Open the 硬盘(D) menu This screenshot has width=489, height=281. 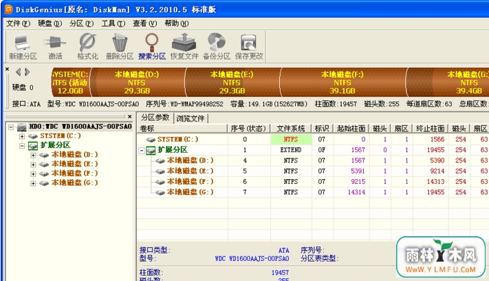coord(50,23)
